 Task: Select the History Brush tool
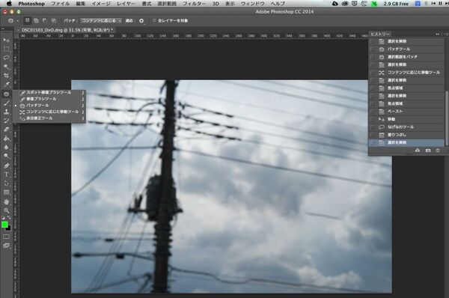(6, 121)
